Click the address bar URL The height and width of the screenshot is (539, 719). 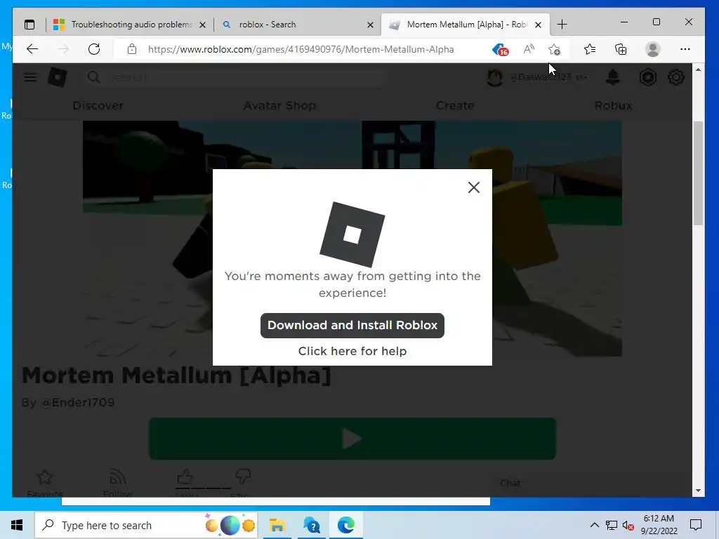pyautogui.click(x=301, y=49)
